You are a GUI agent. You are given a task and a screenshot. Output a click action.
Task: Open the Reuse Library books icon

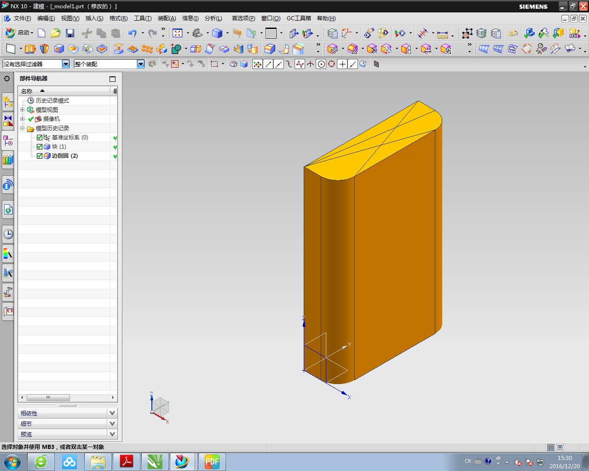pyautogui.click(x=8, y=160)
